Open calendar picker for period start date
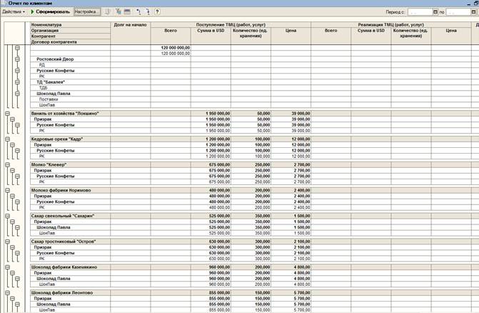 pos(435,12)
